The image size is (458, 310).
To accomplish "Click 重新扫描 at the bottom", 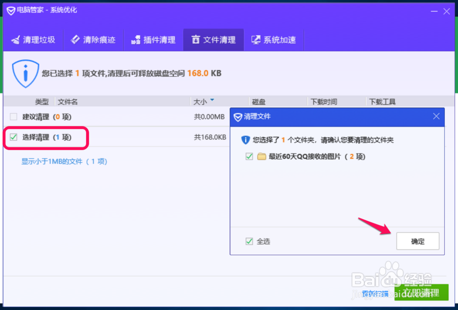I will pos(375,293).
